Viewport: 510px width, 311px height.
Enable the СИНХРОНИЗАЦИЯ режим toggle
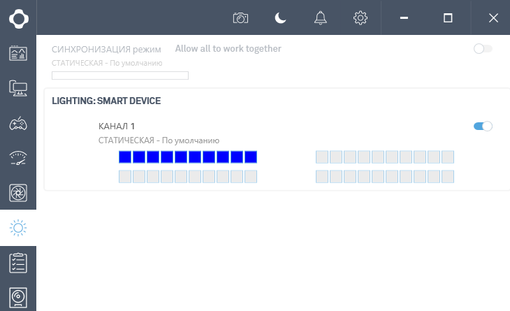pos(483,49)
